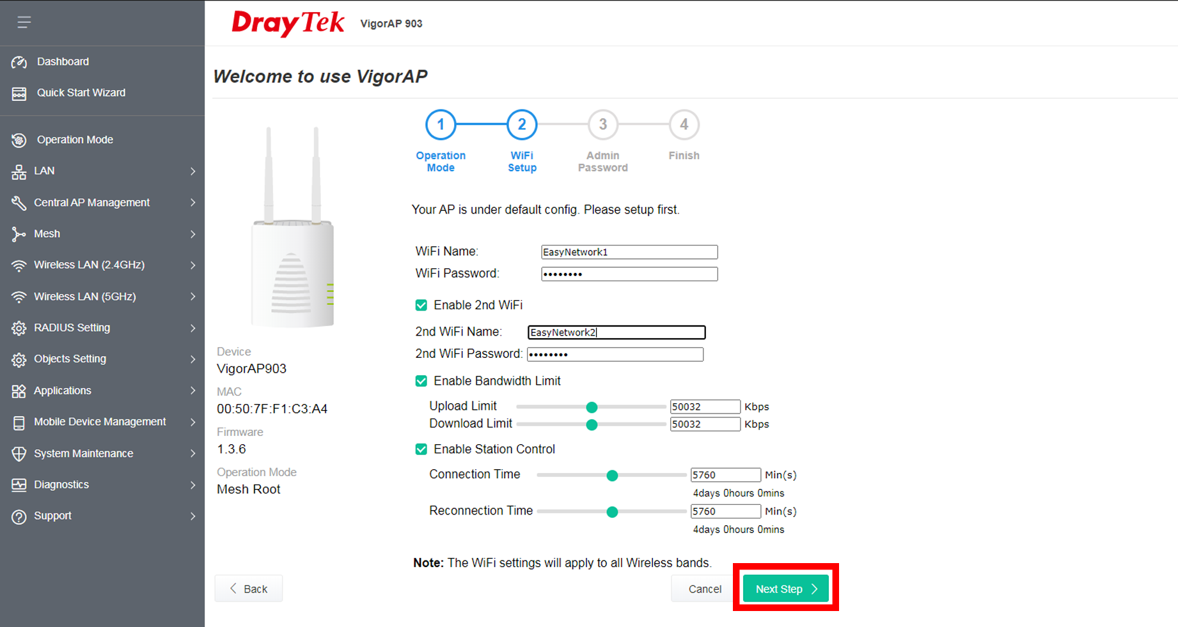The height and width of the screenshot is (627, 1178).
Task: Focus the 2nd WiFi Password field
Action: tap(615, 354)
